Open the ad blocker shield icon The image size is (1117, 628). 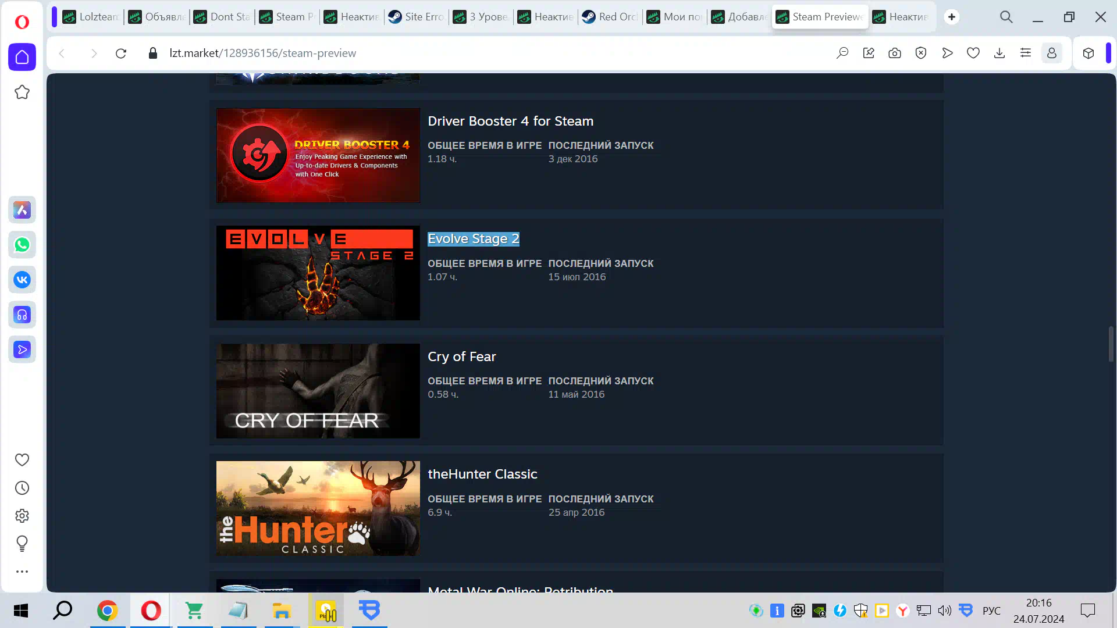click(921, 53)
